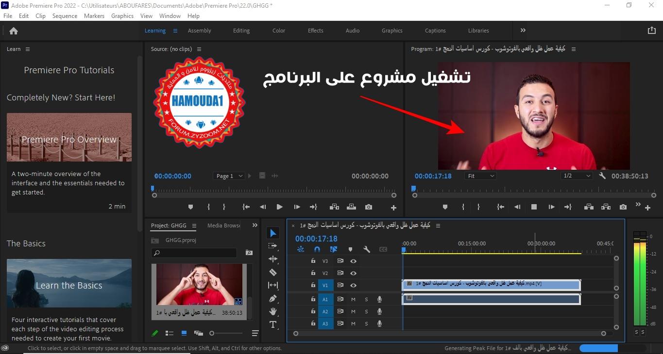Open Premiere Pro Overview tutorial
The height and width of the screenshot is (354, 663).
pyautogui.click(x=69, y=137)
